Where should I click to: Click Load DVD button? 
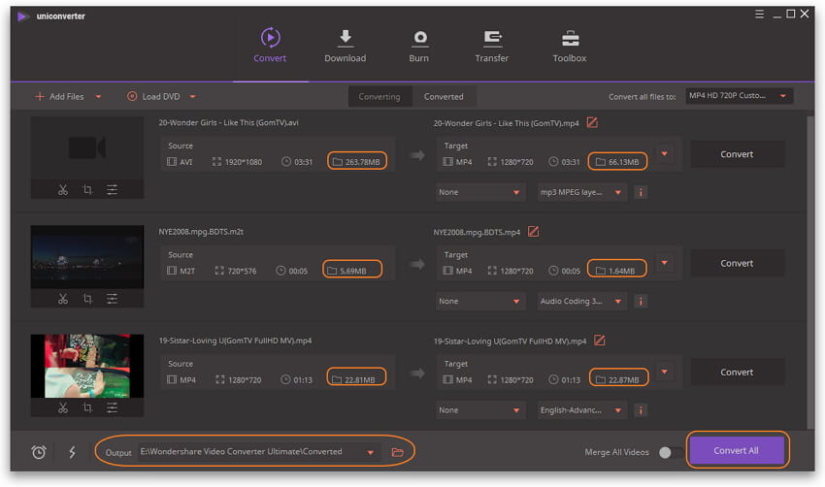153,97
